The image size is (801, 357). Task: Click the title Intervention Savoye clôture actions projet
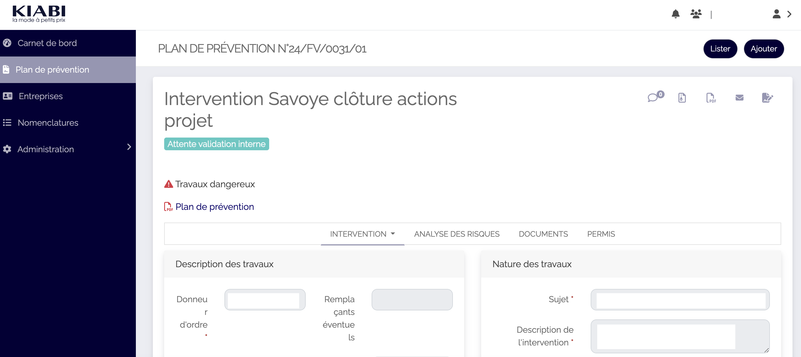[310, 110]
